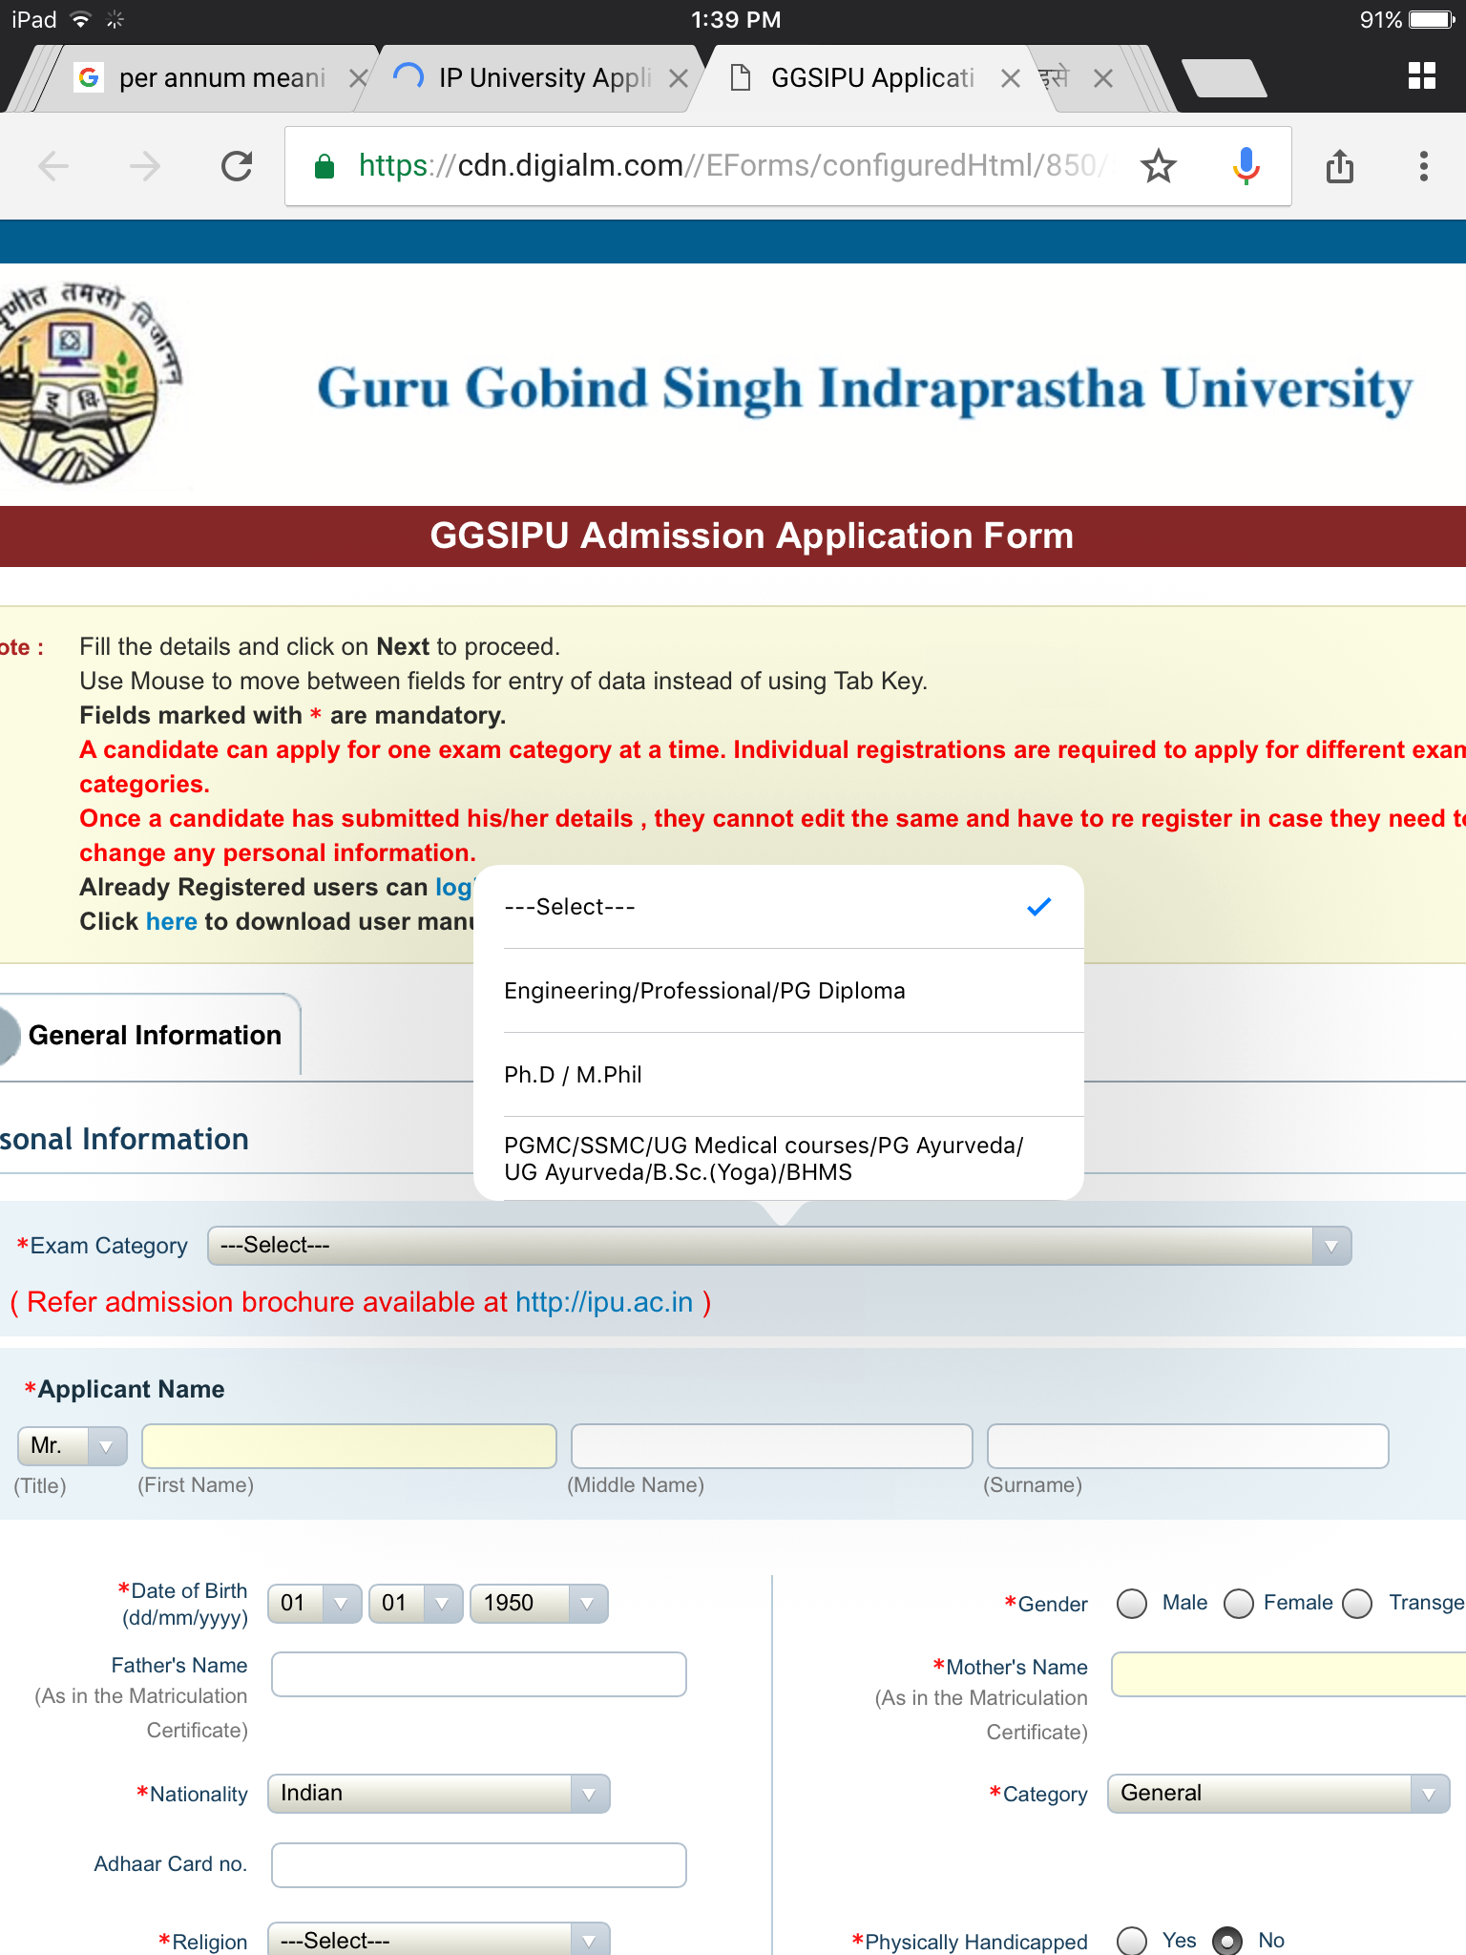This screenshot has height=1955, width=1466.
Task: Click the First Name field
Action: 349,1446
